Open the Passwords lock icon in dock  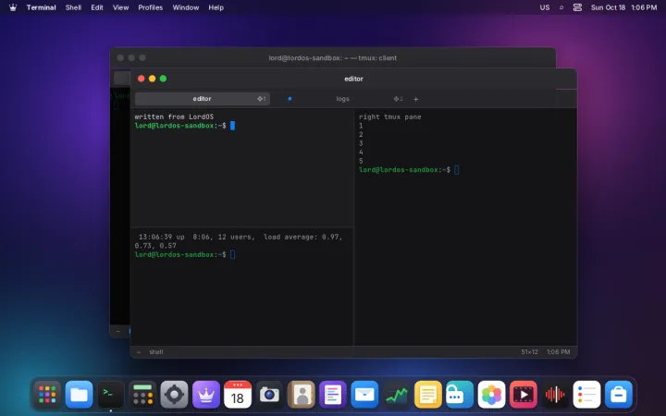[460, 395]
